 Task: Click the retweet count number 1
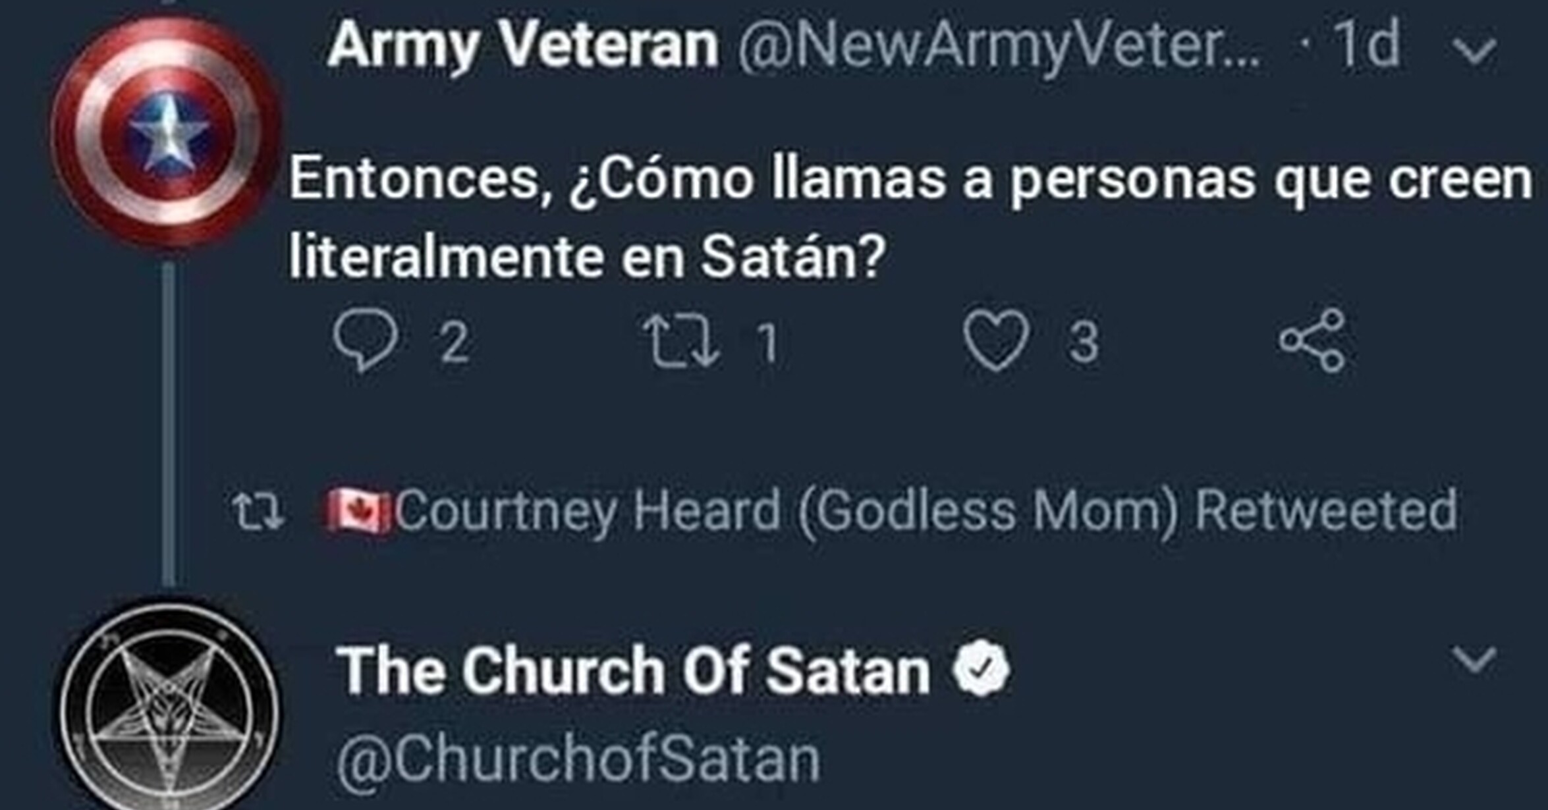coord(767,342)
